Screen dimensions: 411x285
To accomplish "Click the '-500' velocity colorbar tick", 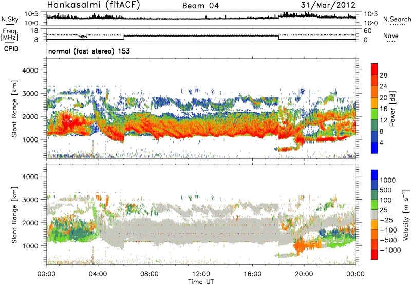I will click(x=389, y=240).
